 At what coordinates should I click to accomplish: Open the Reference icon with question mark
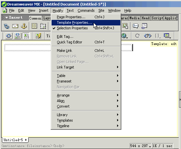(x=148, y=36)
